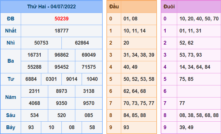Select Đuôi values 14, 34, 64, 84
The width and height of the screenshot is (221, 134).
click(195, 67)
